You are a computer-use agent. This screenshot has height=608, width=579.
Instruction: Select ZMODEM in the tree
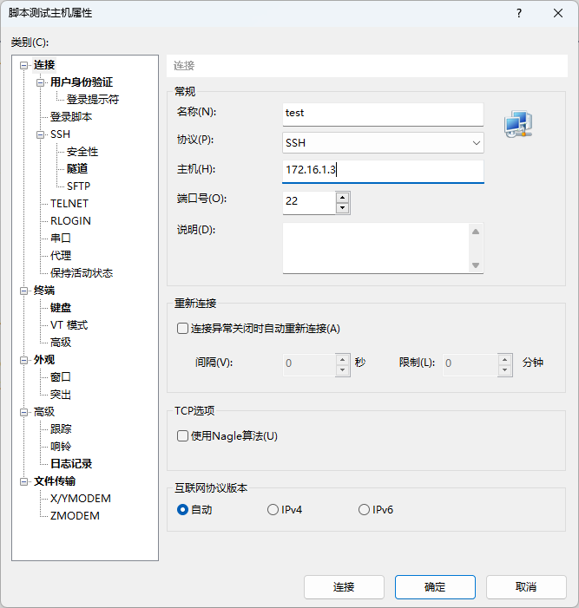75,516
